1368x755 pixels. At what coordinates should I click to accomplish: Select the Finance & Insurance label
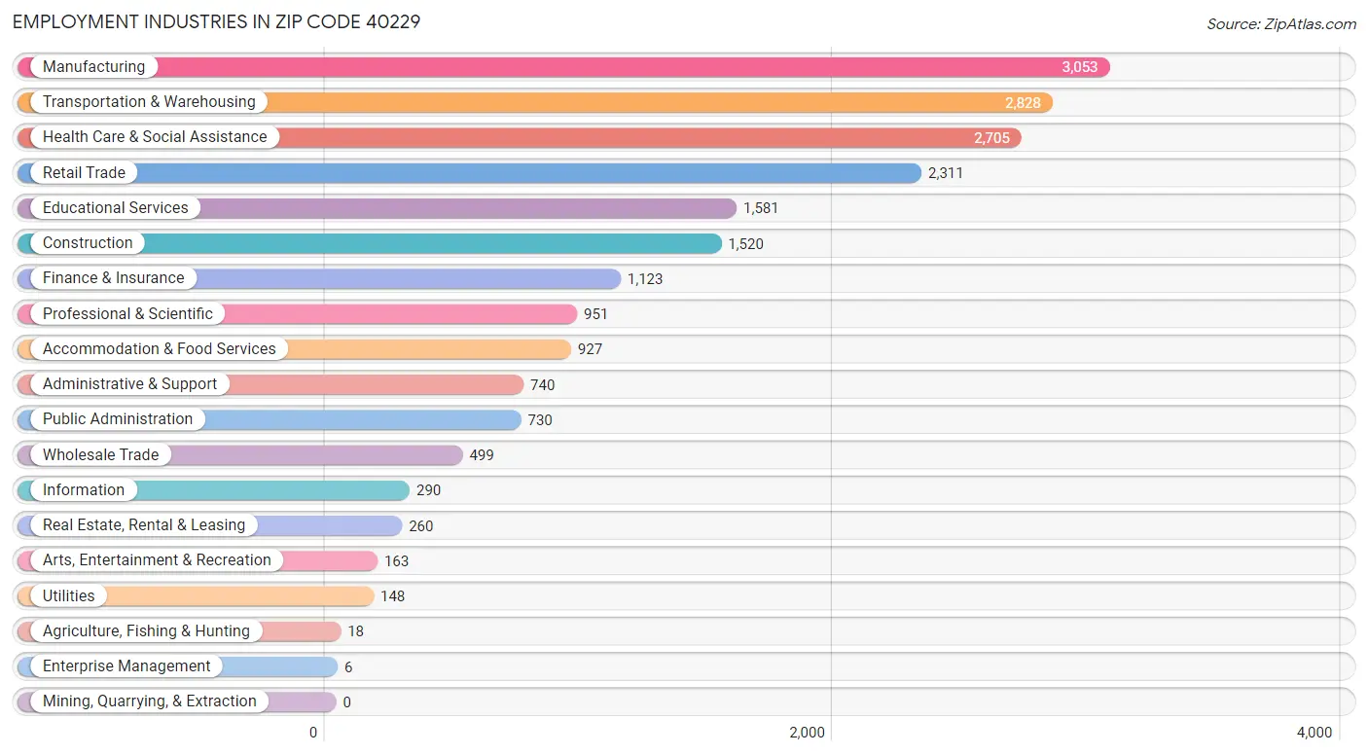tap(113, 278)
